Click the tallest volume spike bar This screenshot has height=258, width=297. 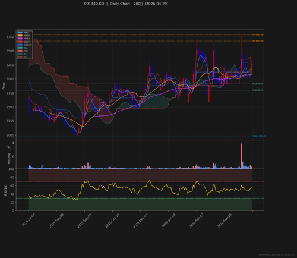coord(241,156)
